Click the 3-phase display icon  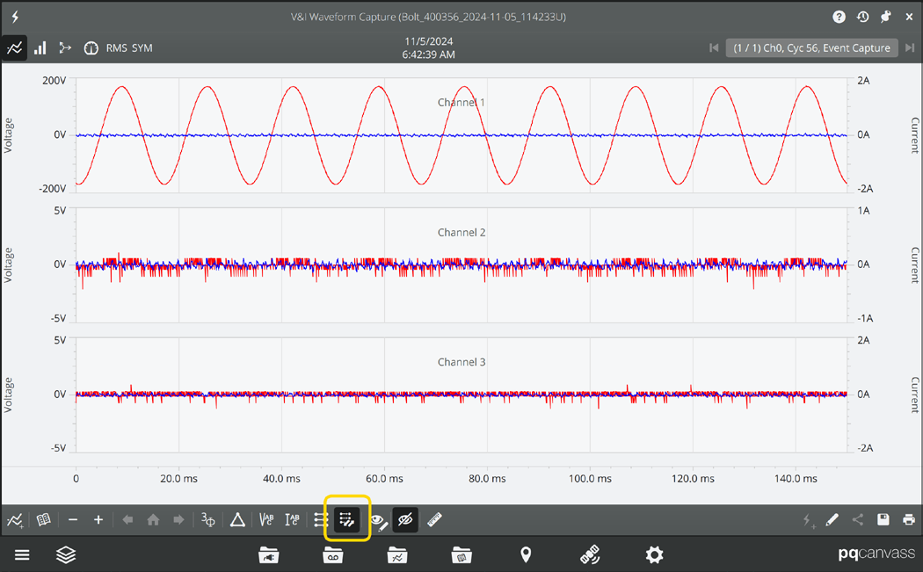click(x=207, y=519)
